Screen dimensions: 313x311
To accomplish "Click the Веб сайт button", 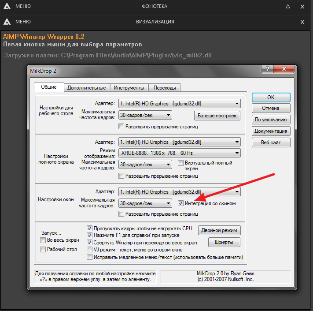I will tap(271, 142).
